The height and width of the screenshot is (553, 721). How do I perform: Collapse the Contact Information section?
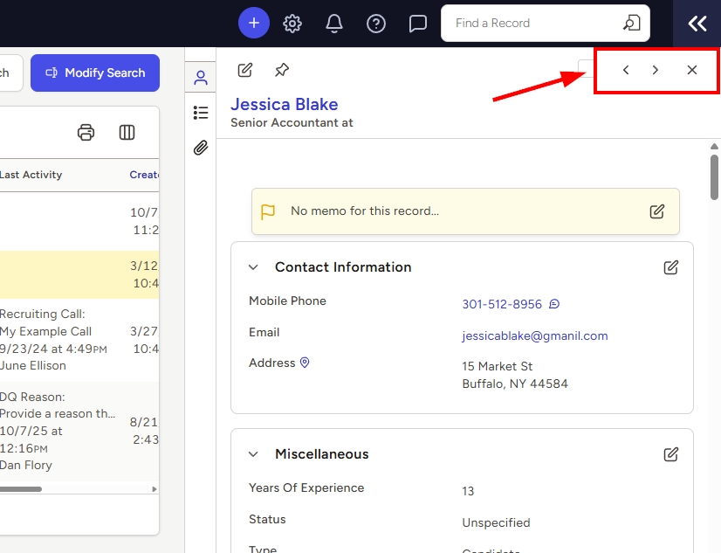(253, 267)
